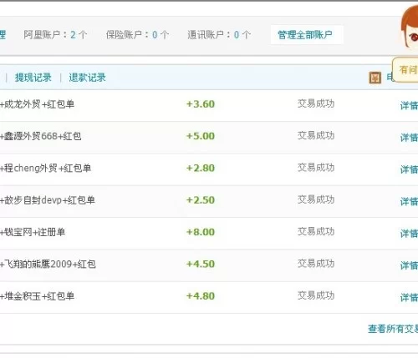Open 详情 for 鑫源外贸668 row
This screenshot has width=418, height=358.
point(409,138)
